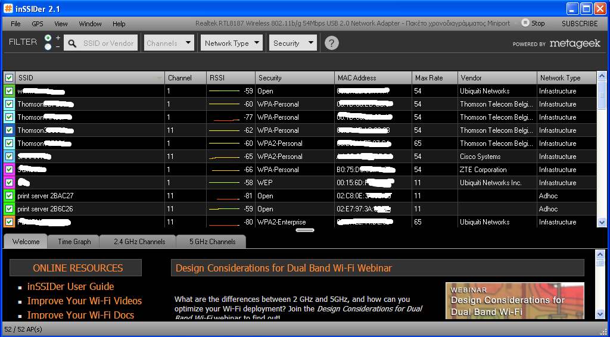610x337 pixels.
Task: Uncheck checkbox for Cisco Systems network row
Action: [x=9, y=156]
